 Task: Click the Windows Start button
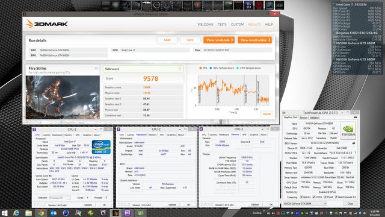click(x=4, y=213)
